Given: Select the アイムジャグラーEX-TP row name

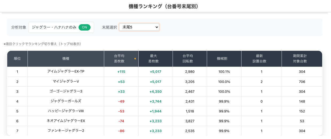Looking at the screenshot, I should point(66,71).
